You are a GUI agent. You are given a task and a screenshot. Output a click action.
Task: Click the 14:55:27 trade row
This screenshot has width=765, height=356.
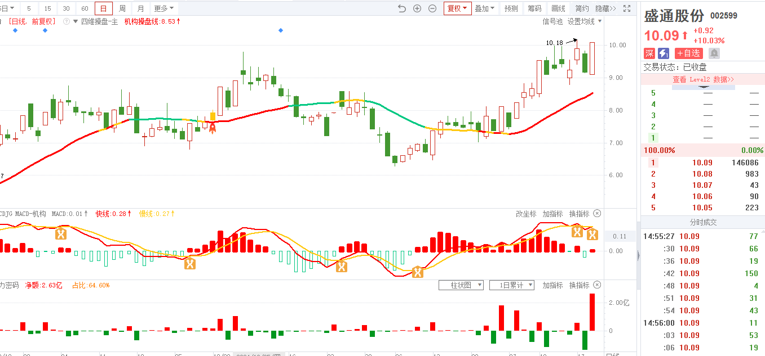[703, 236]
